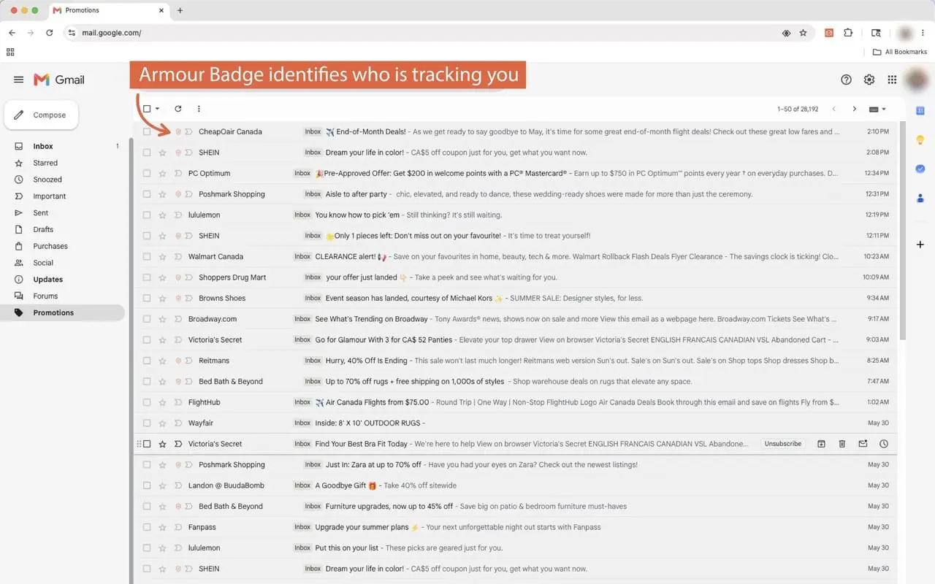This screenshot has width=935, height=584.
Task: Reload the page in Chrome
Action: tap(49, 33)
